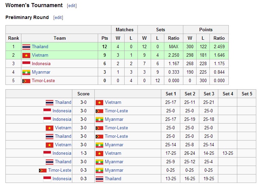Open edit link beside Women's Tournament heading

coord(72,6)
